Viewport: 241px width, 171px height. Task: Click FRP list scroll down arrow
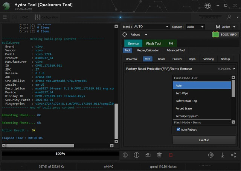[x=233, y=122]
